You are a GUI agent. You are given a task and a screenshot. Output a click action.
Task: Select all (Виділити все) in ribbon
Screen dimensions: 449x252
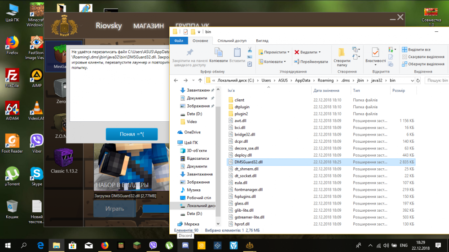tap(416, 50)
